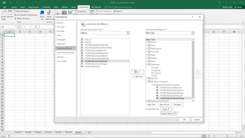Expand the Home node in Main Tabs
The height and width of the screenshot is (138, 245).
click(147, 42)
